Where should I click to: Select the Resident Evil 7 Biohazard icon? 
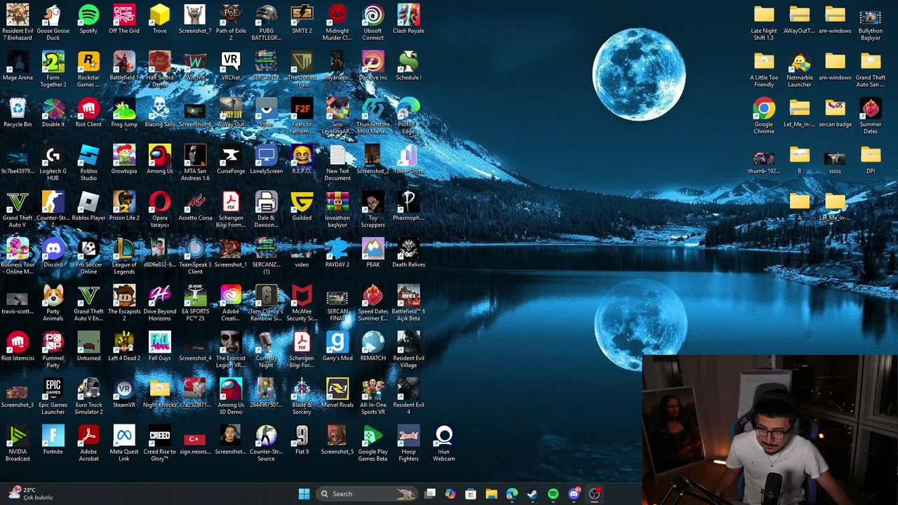click(x=18, y=22)
